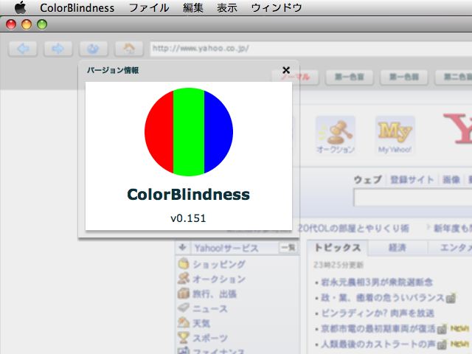Click the URL address field
Screen dimensions: 472x354
point(310,49)
